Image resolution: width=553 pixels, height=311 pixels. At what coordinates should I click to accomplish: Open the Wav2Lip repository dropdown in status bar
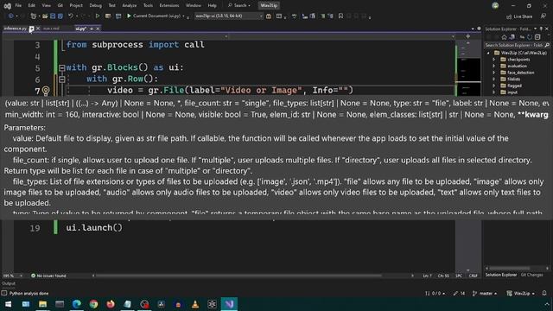520,294
